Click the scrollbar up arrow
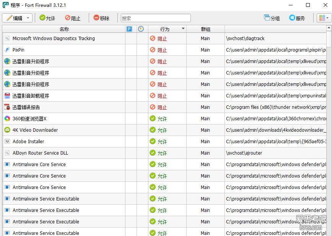Image resolution: width=332 pixels, height=236 pixels. click(x=329, y=28)
